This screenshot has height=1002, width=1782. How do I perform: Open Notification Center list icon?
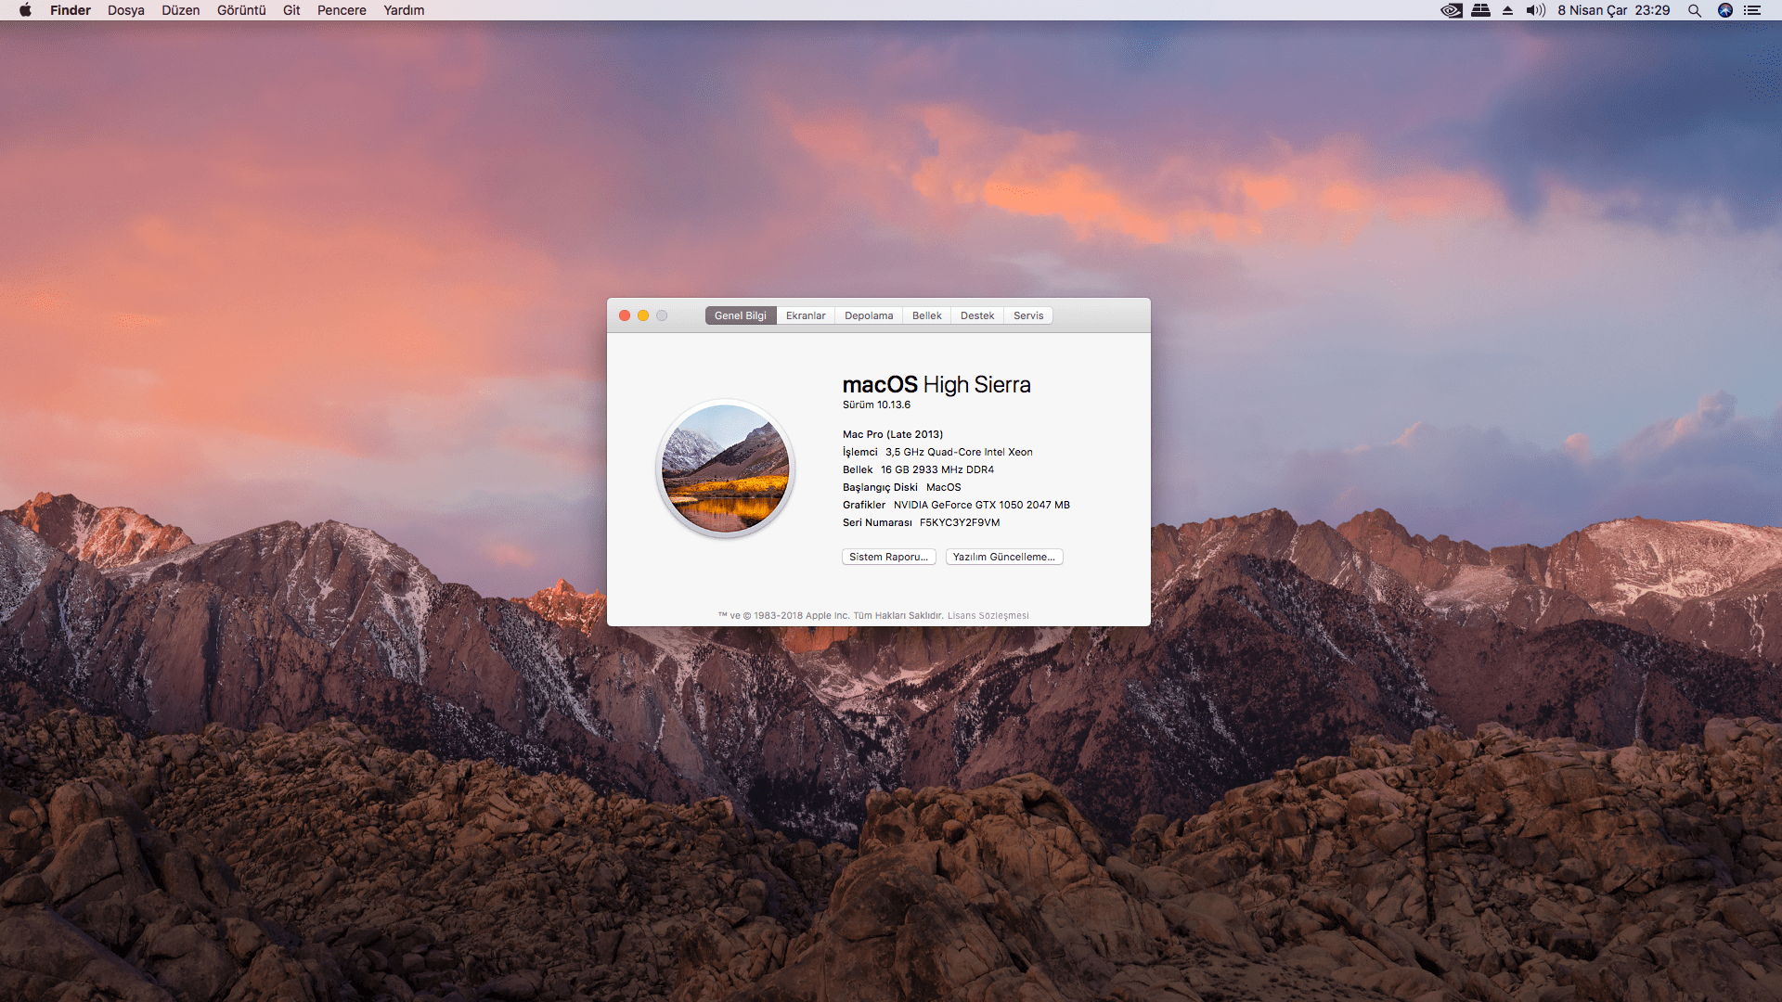1752,10
